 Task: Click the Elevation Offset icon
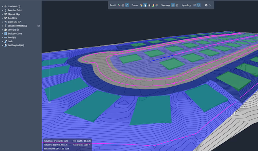(6, 26)
